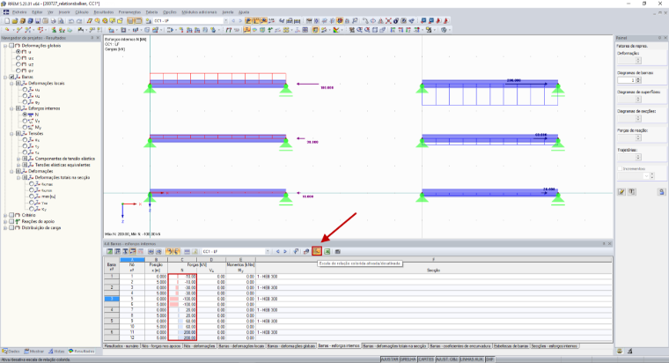Select table row for Barra 3
This screenshot has height=363, width=669.
tap(112, 299)
